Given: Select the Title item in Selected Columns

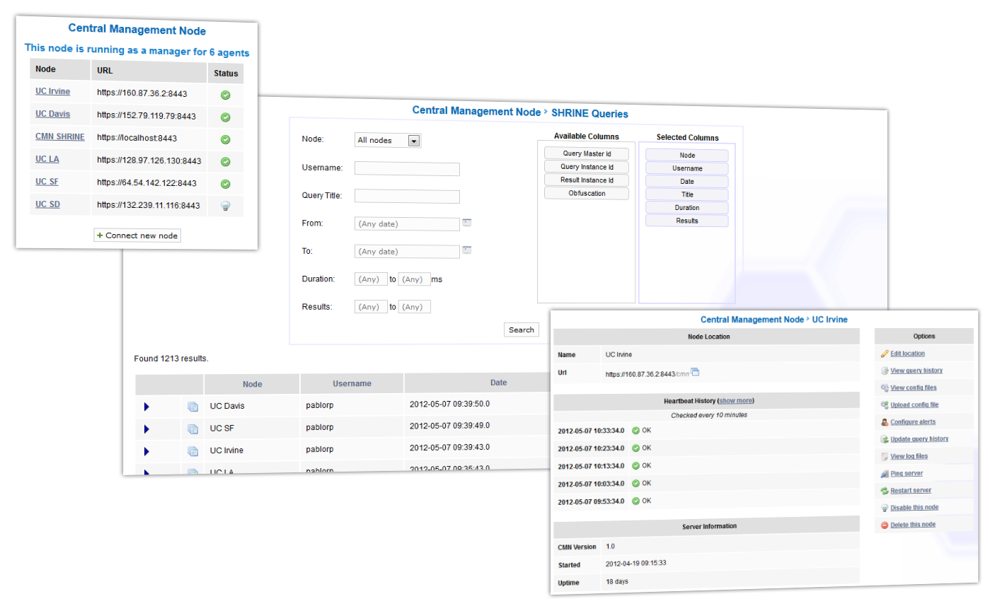Looking at the screenshot, I should [x=687, y=194].
